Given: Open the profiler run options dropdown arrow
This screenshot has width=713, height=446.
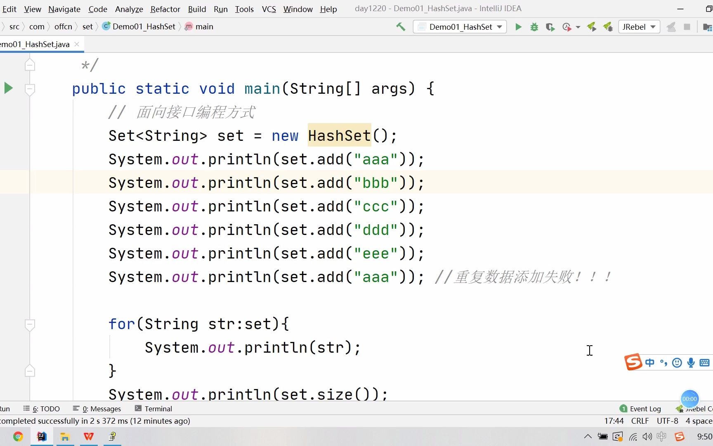Looking at the screenshot, I should (578, 27).
